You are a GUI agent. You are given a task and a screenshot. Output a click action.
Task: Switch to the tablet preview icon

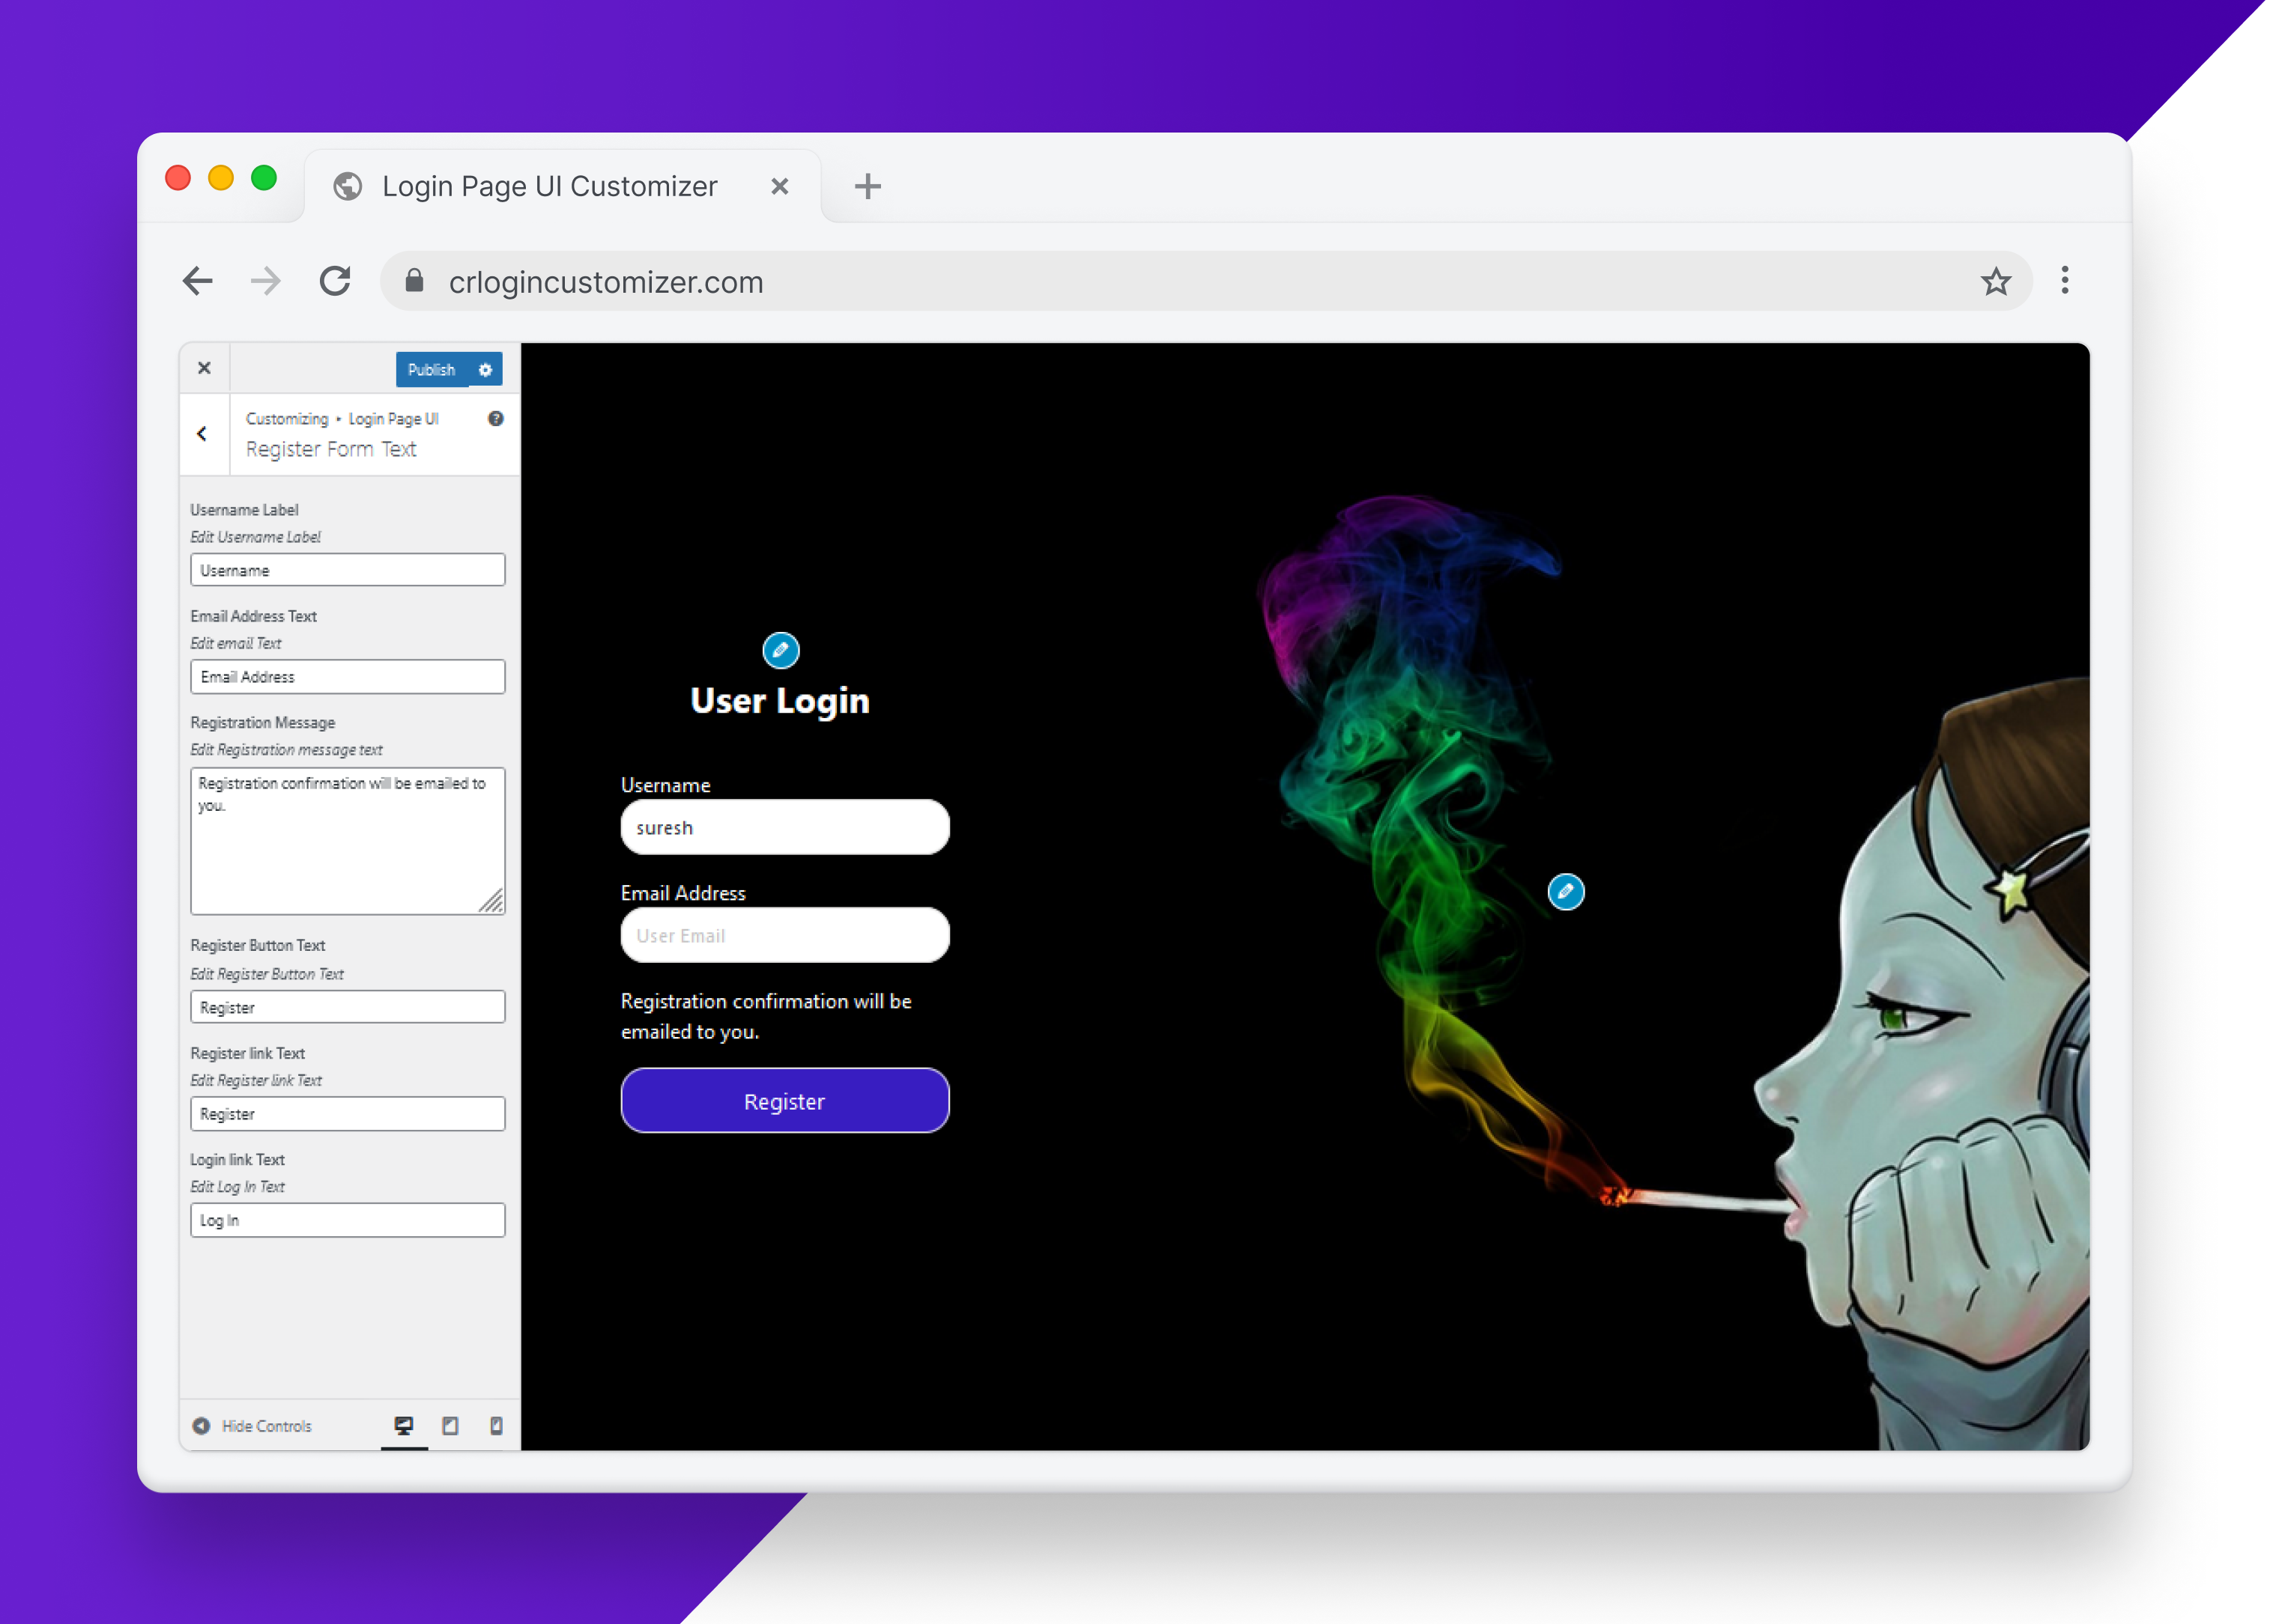pos(450,1425)
